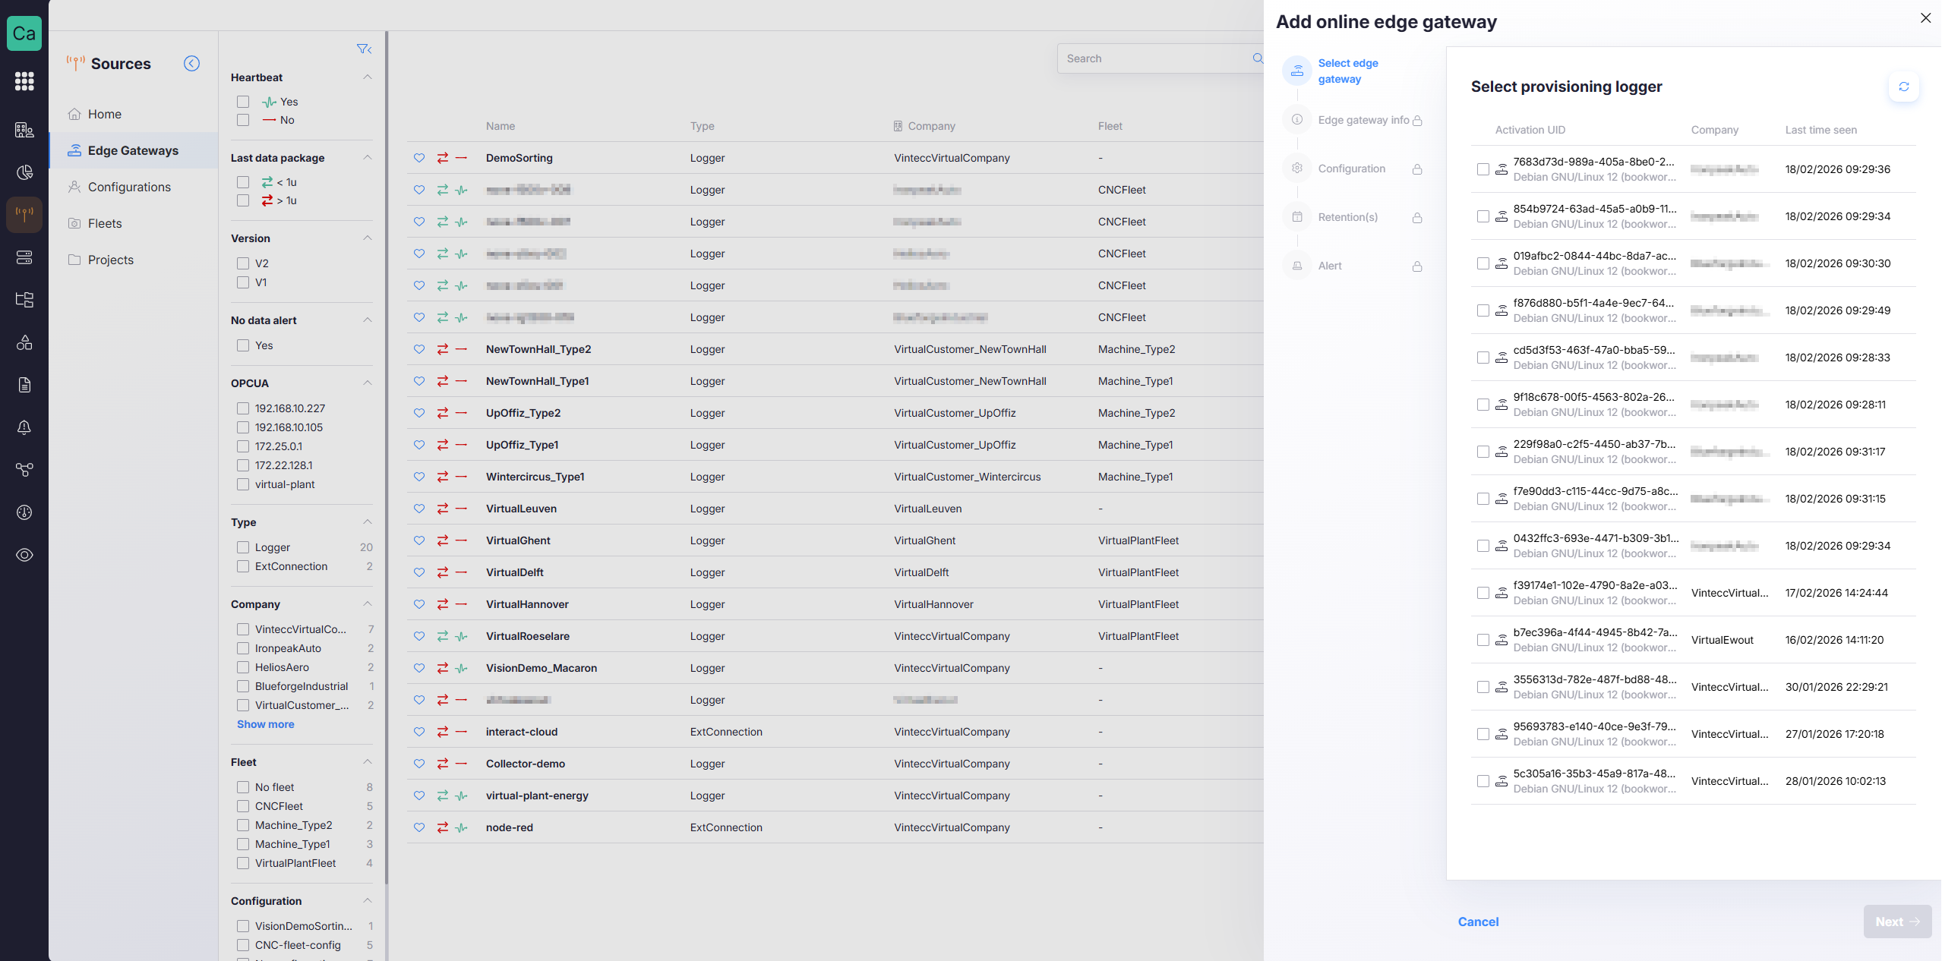
Task: Tick the Heartbeat Yes checkbox
Action: click(243, 102)
